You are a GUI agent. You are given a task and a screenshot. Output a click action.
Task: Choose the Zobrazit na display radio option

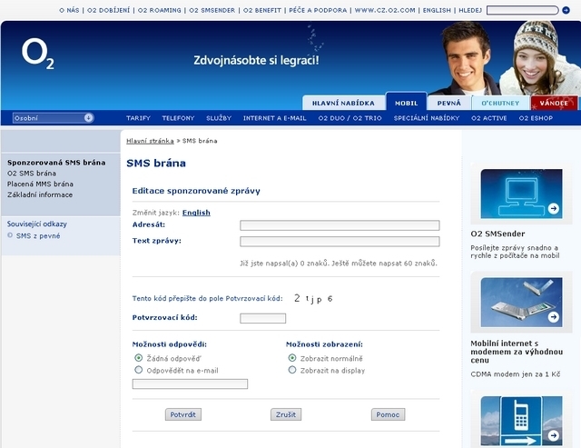[292, 370]
